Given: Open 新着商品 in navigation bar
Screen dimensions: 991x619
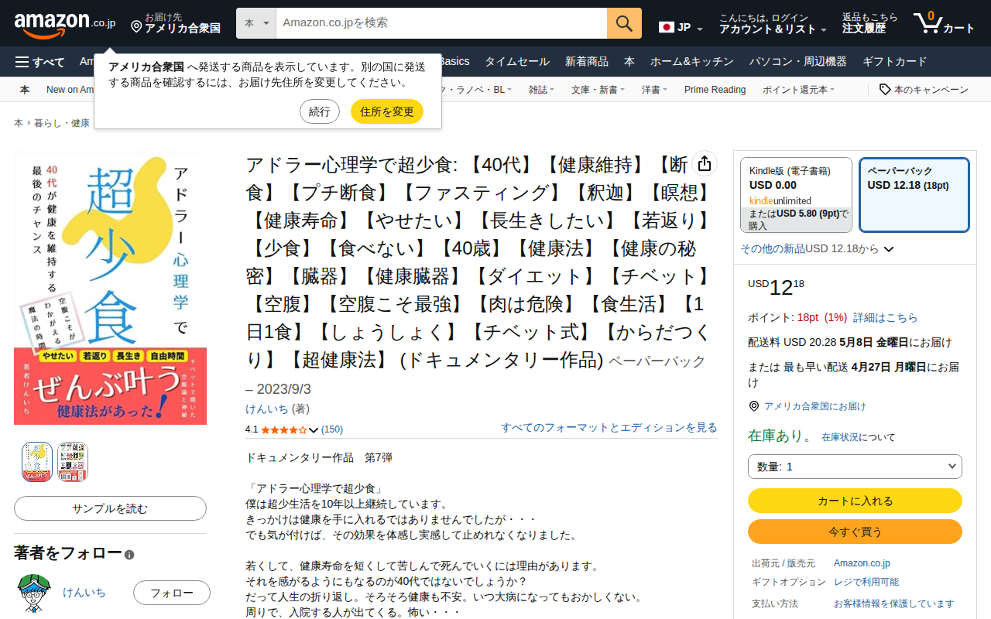Looking at the screenshot, I should coord(587,62).
